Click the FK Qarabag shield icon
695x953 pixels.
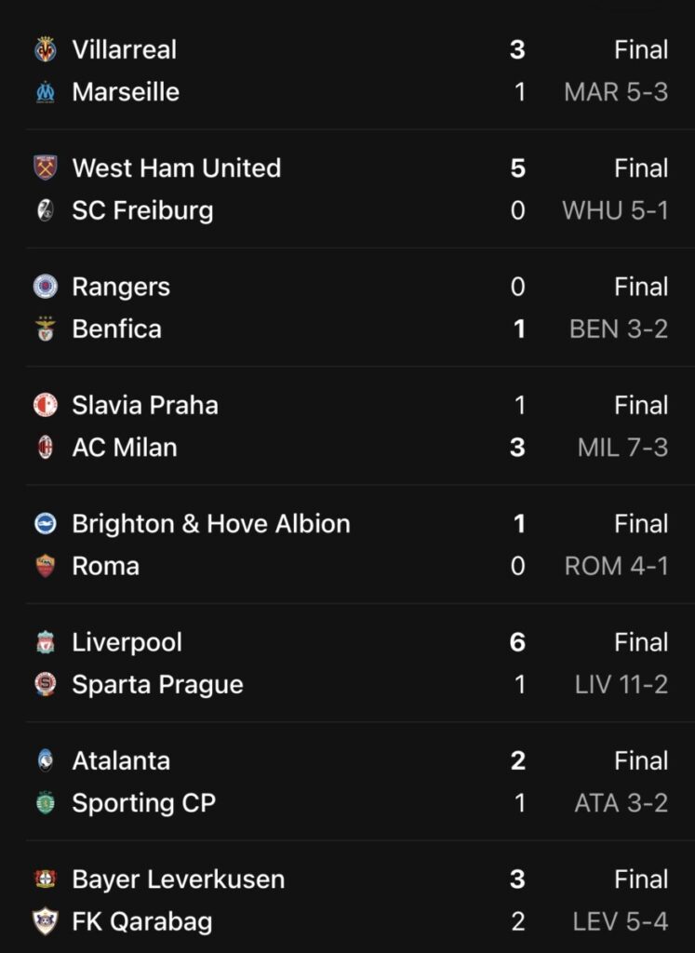coord(45,922)
